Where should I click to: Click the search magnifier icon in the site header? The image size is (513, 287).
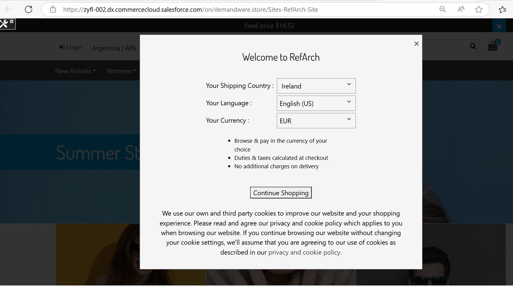pyautogui.click(x=473, y=46)
